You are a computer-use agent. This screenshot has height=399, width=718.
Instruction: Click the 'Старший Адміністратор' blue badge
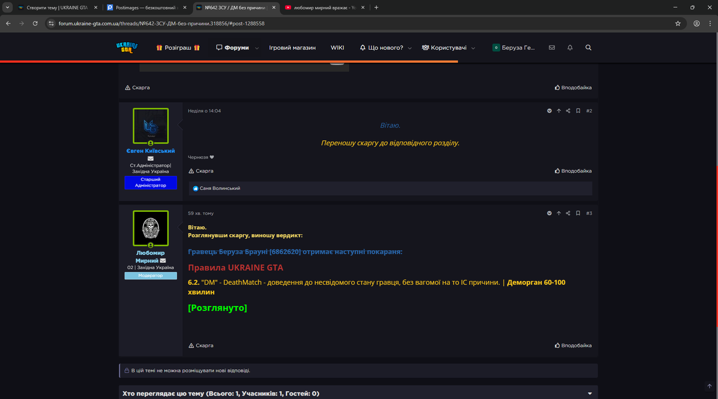(150, 182)
